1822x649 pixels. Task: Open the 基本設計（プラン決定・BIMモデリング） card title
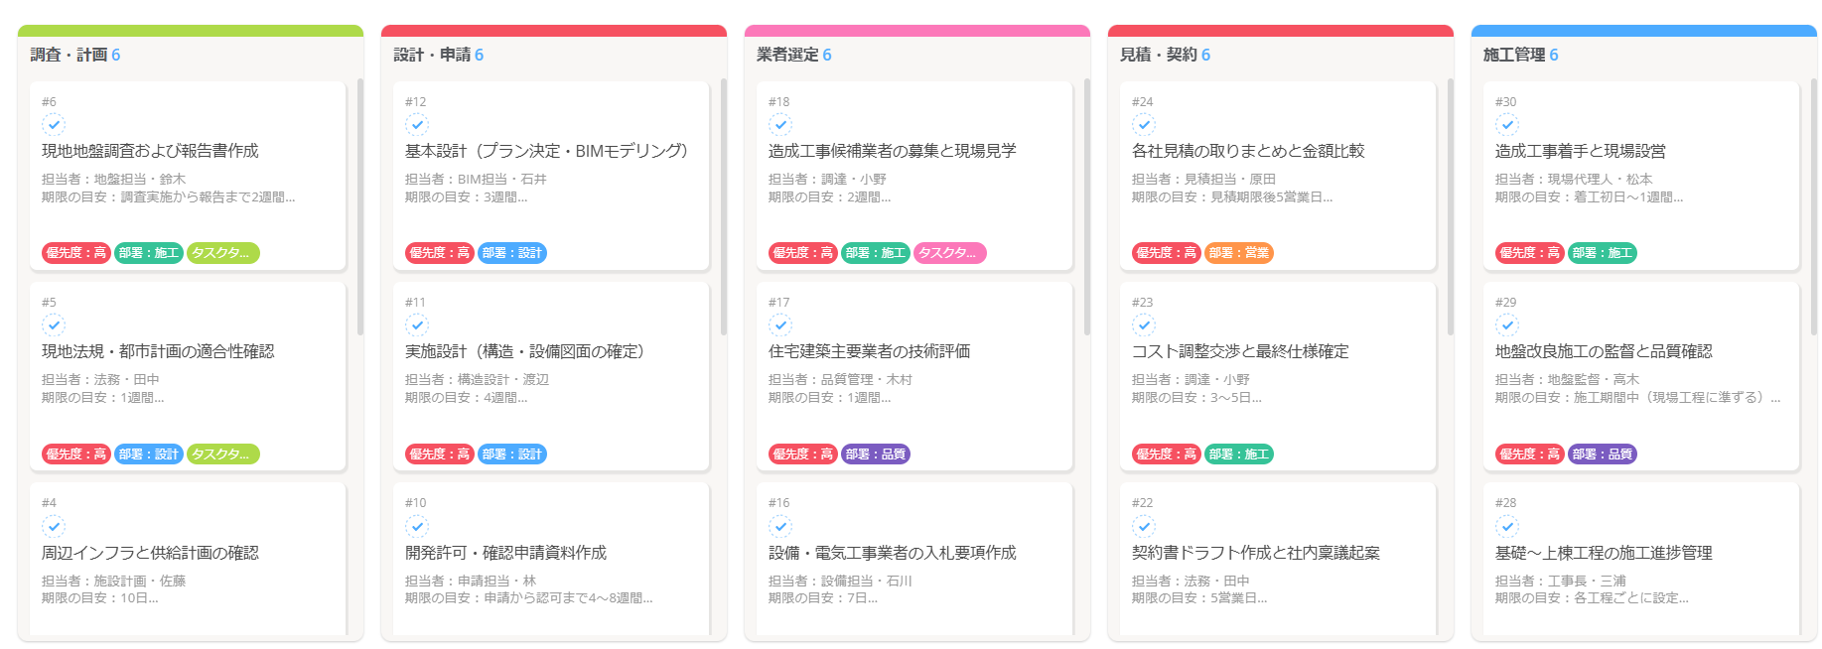click(x=546, y=151)
